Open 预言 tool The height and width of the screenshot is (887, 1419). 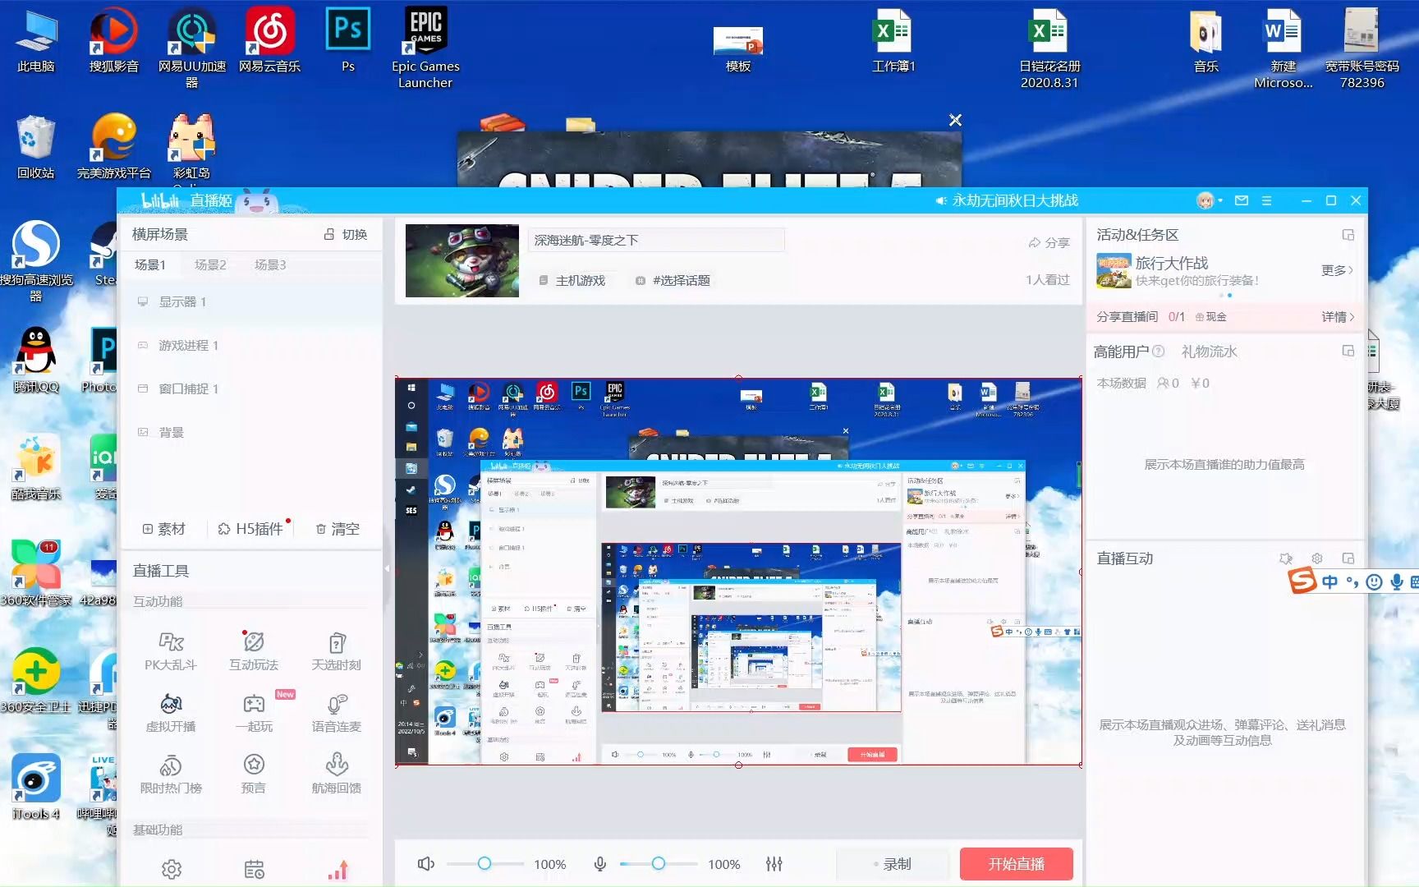tap(253, 774)
